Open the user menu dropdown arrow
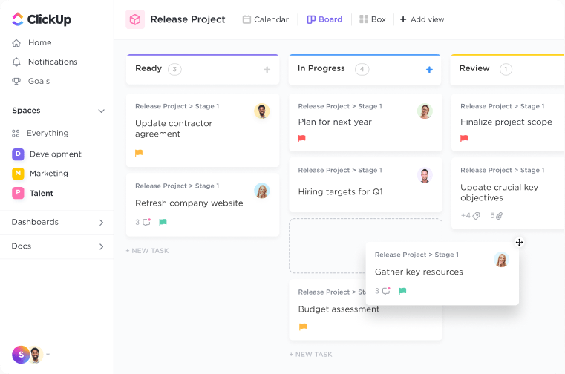 point(48,355)
